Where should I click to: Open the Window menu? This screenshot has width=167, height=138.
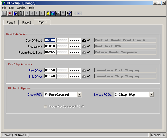(21, 8)
